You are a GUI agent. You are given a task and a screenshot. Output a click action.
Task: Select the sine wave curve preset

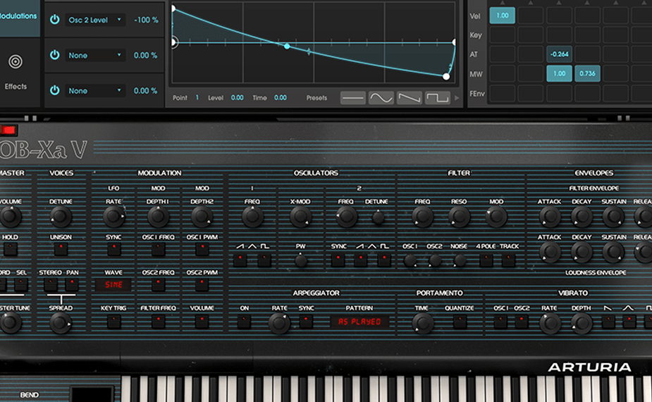coord(381,98)
